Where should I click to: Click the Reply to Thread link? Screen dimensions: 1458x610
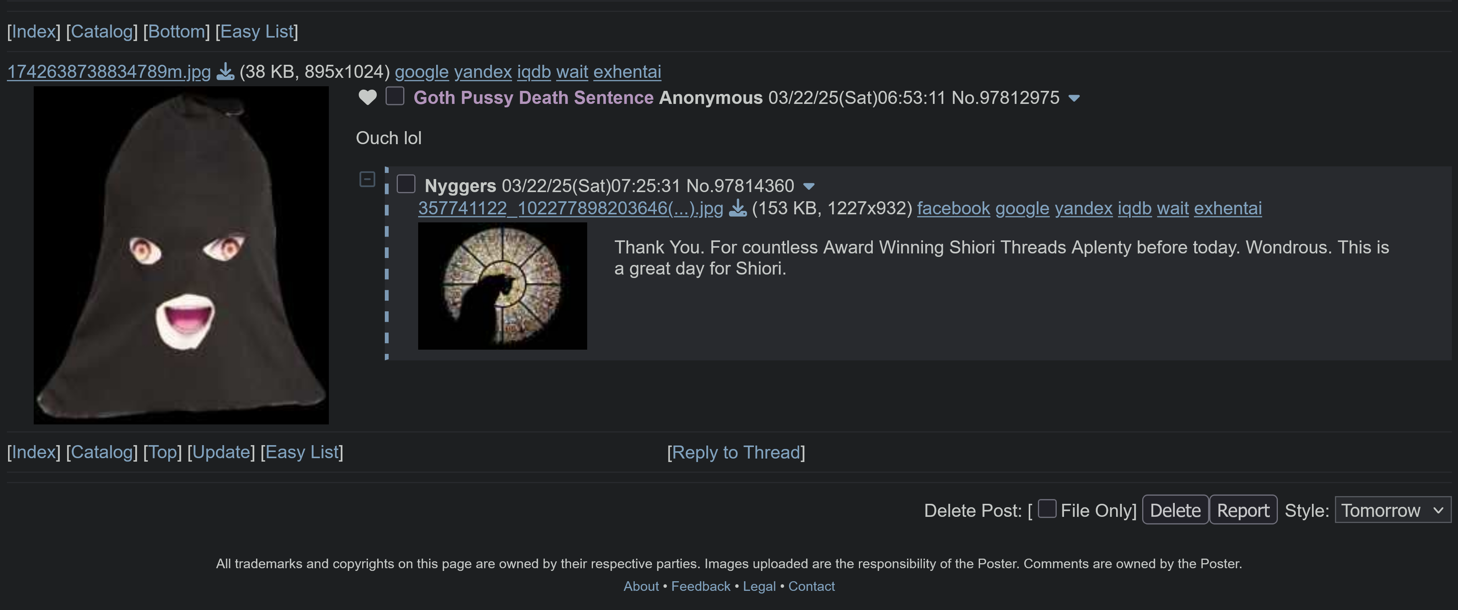(x=736, y=452)
